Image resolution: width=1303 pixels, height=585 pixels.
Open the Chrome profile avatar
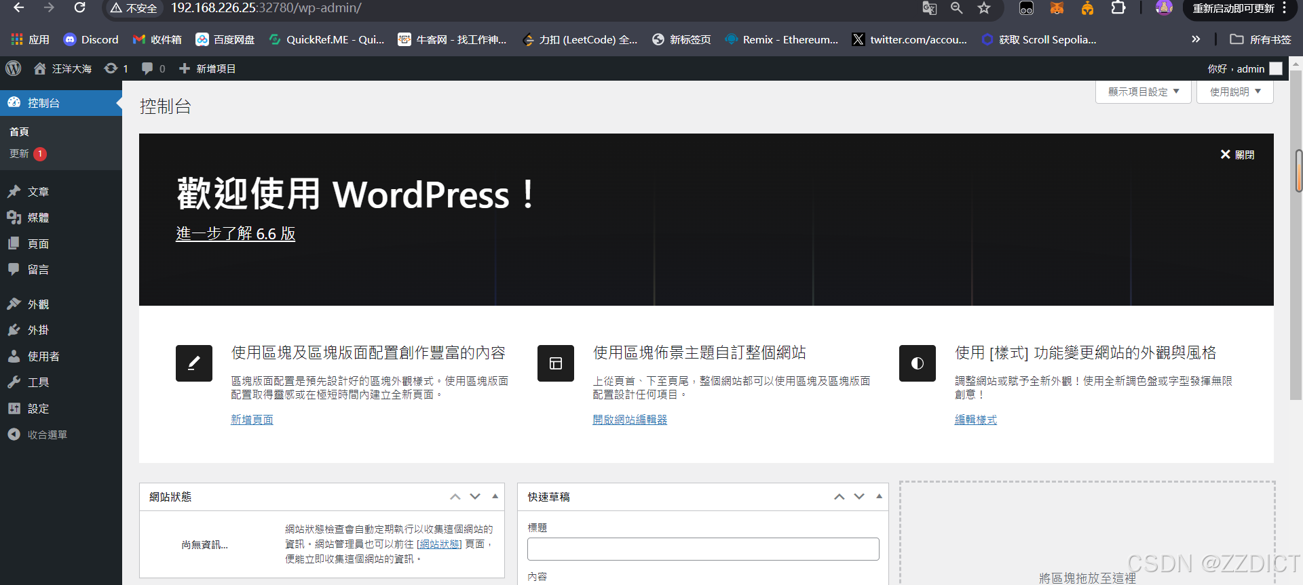(x=1164, y=8)
